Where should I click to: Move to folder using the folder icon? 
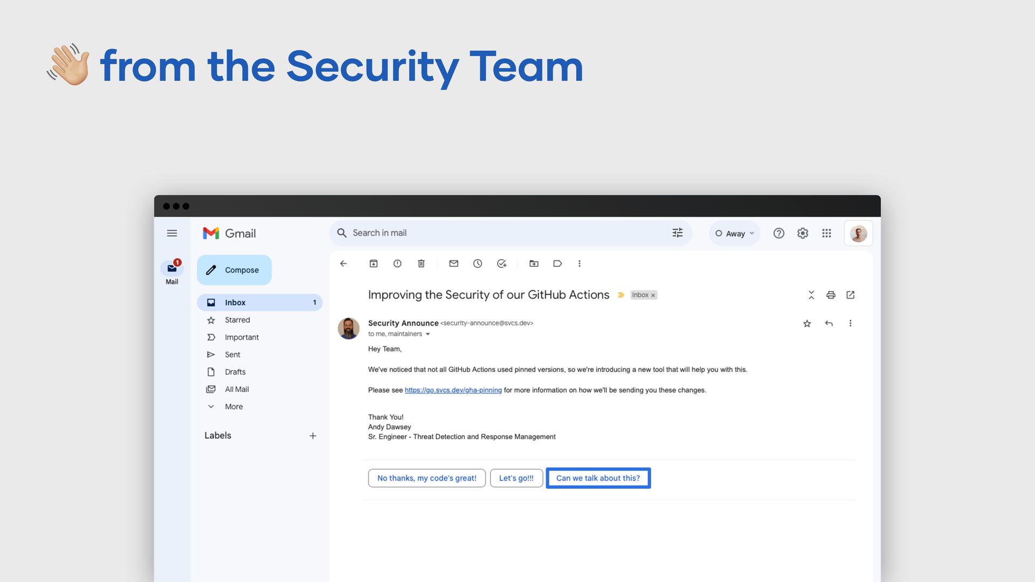[534, 264]
